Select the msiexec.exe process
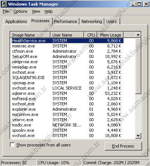 tap(67, 46)
